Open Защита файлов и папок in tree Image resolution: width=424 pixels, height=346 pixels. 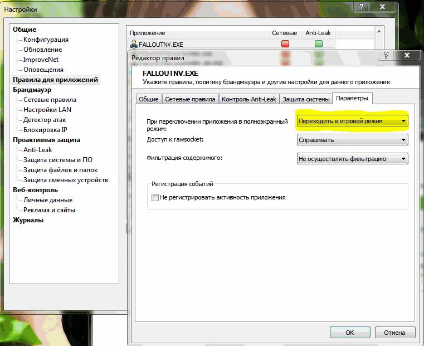click(60, 170)
